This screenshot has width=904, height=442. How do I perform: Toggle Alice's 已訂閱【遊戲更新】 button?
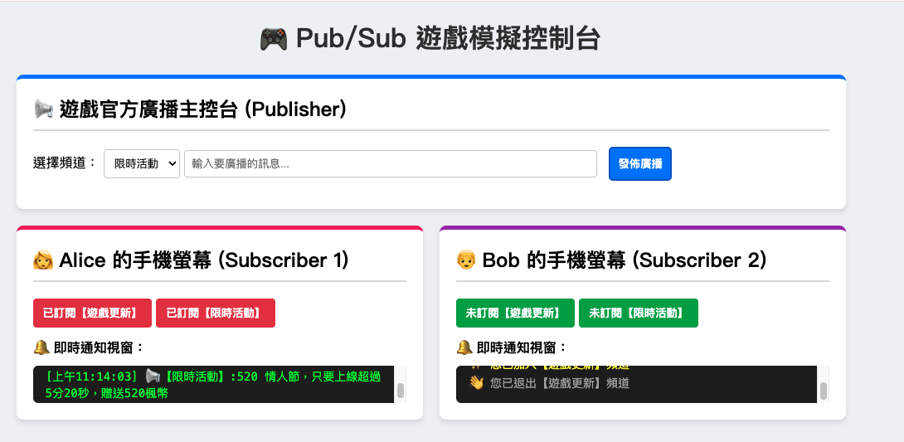point(92,313)
